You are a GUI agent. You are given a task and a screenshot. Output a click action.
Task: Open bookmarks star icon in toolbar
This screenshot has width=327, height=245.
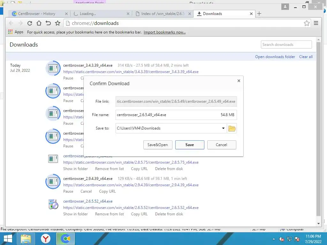[57, 23]
